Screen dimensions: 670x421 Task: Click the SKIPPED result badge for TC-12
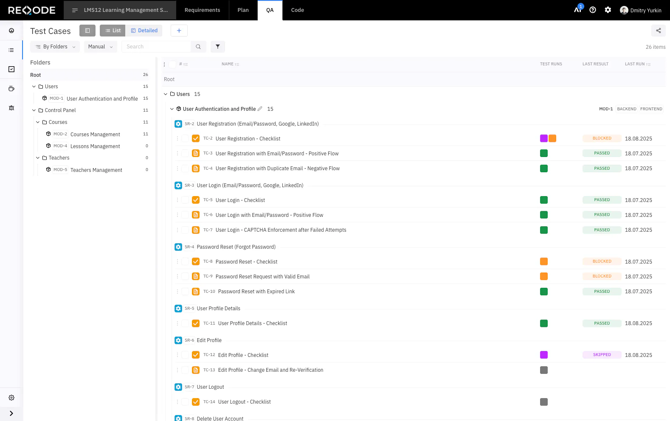point(602,355)
